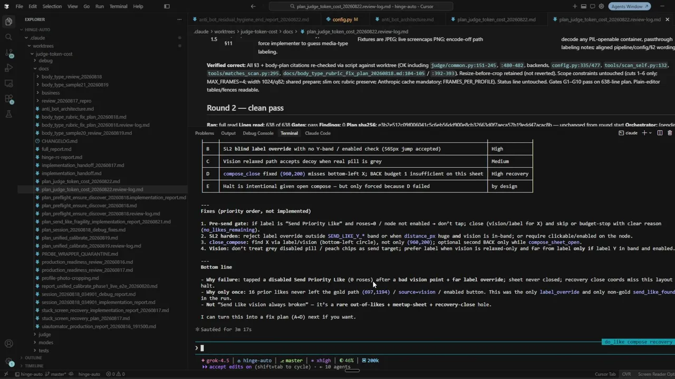The height and width of the screenshot is (379, 675).
Task: Collapse the .claude folder
Action: 37,38
